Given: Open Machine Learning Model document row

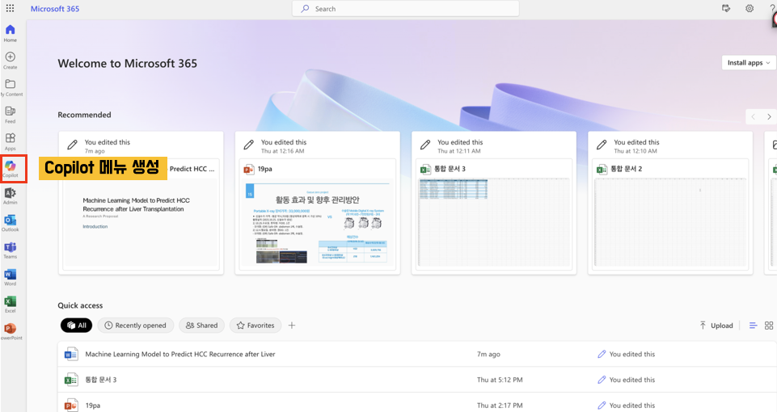Looking at the screenshot, I should pyautogui.click(x=416, y=354).
